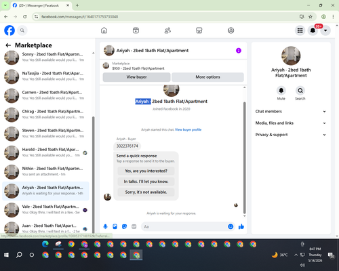The height and width of the screenshot is (271, 339).
Task: Click the View buyer button
Action: tap(136, 77)
